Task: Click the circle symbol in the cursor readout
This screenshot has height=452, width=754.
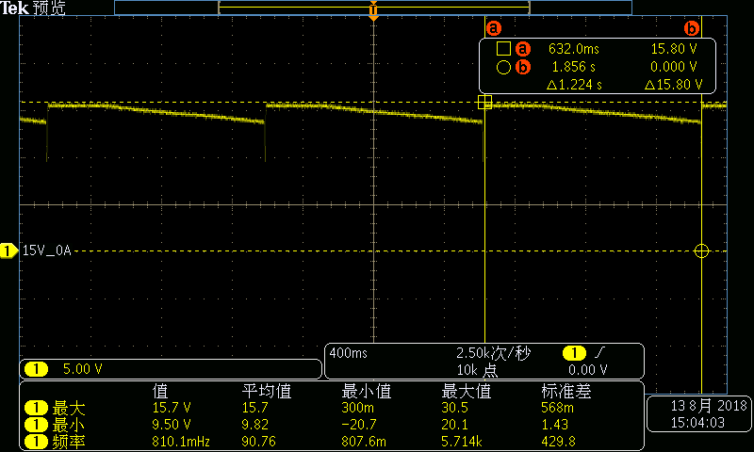Action: (x=503, y=67)
